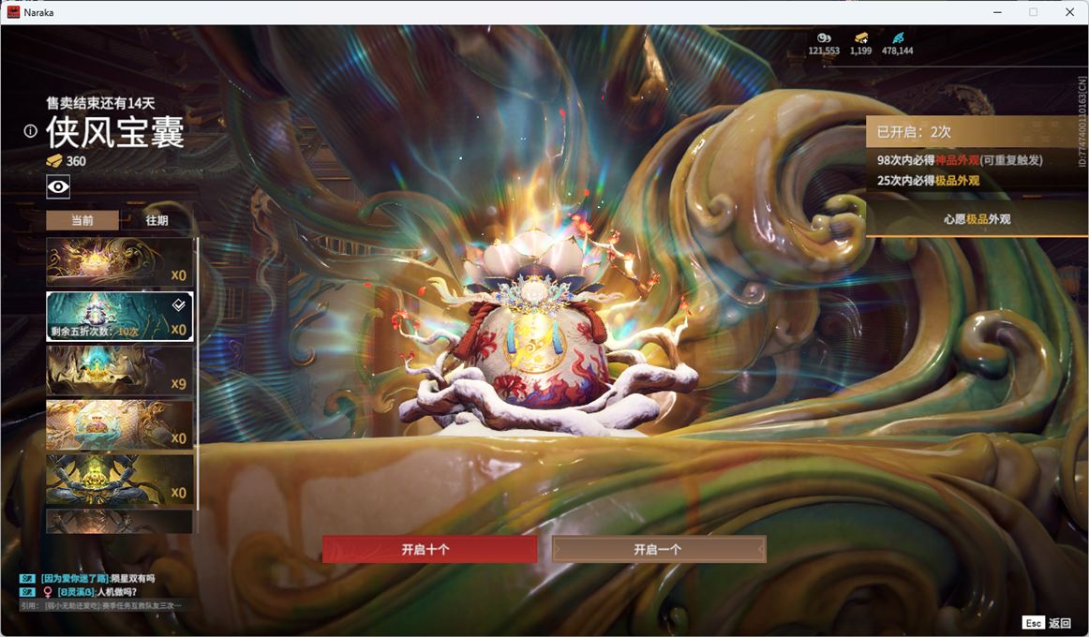Click the 98次内必得神品外观 text
Image resolution: width=1089 pixels, height=637 pixels.
[x=959, y=160]
